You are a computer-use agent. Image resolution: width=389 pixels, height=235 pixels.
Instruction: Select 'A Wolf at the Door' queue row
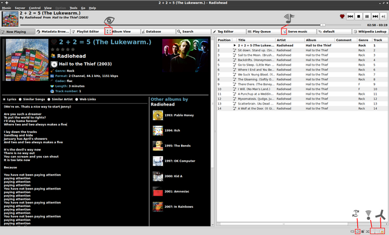tap(302, 109)
